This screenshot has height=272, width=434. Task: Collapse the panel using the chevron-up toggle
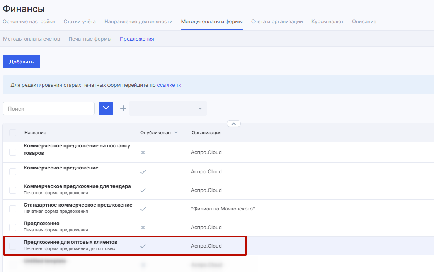pyautogui.click(x=234, y=123)
